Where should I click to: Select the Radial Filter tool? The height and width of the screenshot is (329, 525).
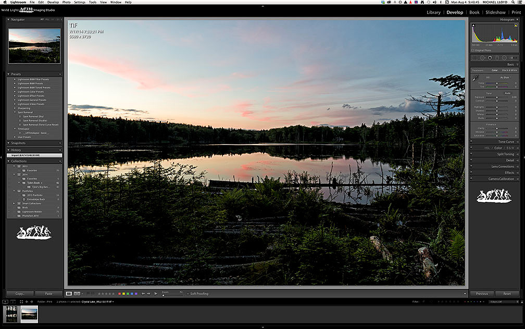(x=504, y=58)
